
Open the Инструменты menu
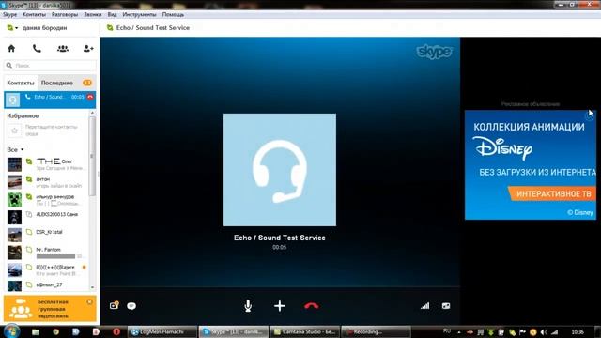click(140, 15)
